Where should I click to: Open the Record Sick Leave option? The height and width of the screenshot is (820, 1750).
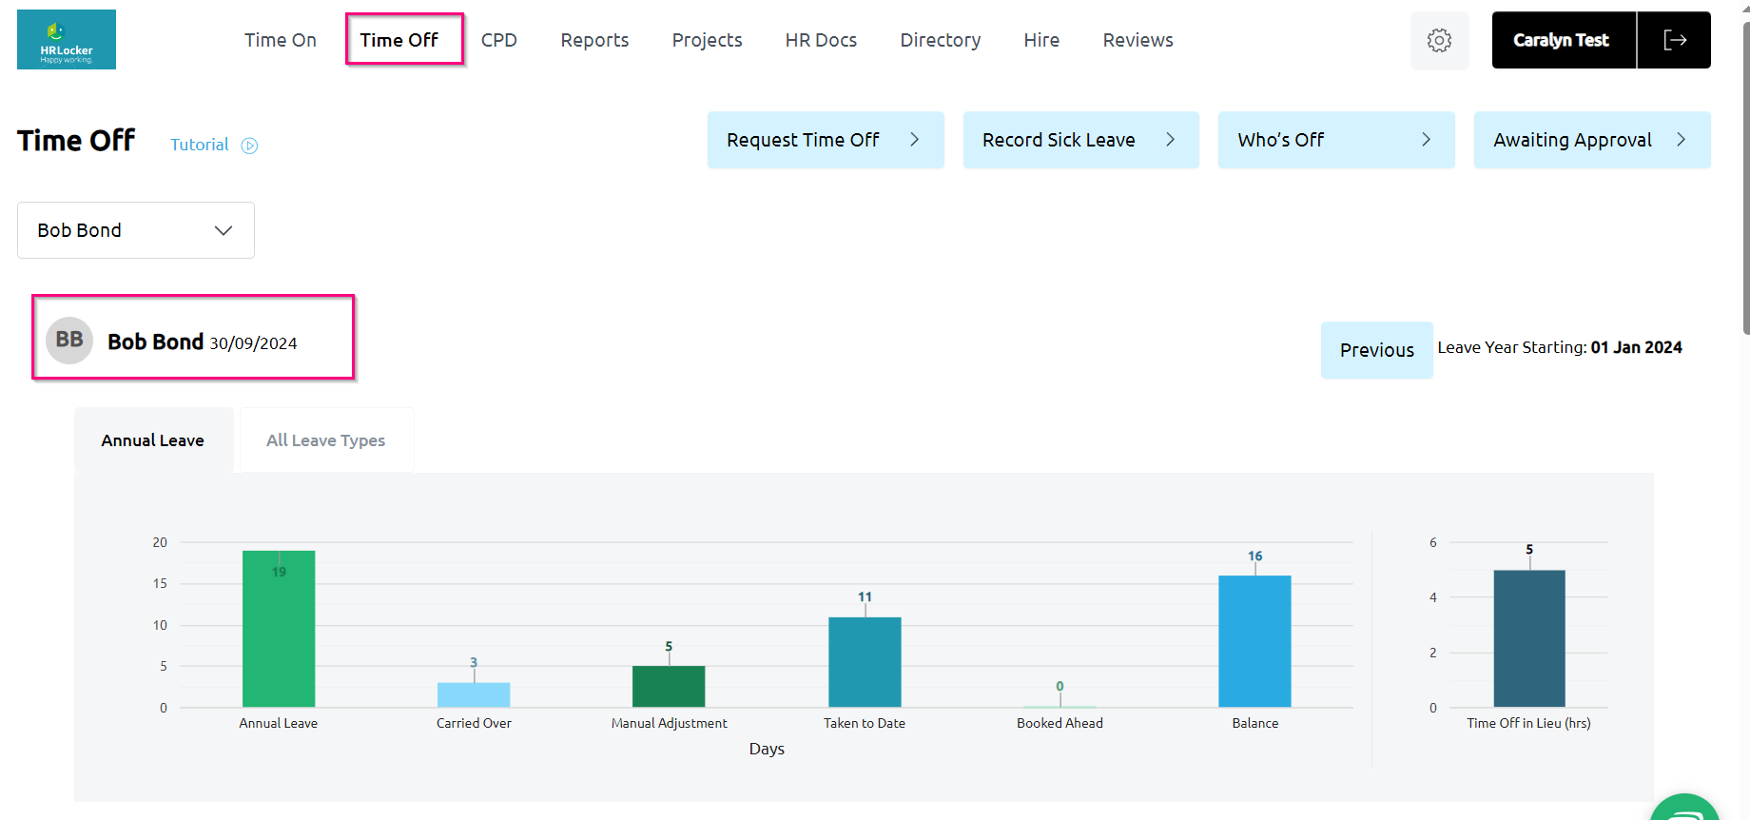tap(1079, 140)
